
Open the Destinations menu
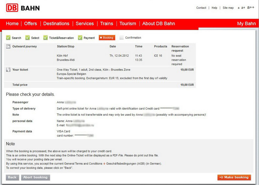click(56, 23)
